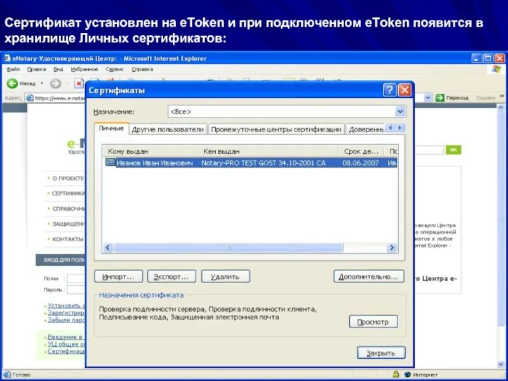Switch to the Личные tab
This screenshot has width=508, height=381.
click(x=111, y=128)
